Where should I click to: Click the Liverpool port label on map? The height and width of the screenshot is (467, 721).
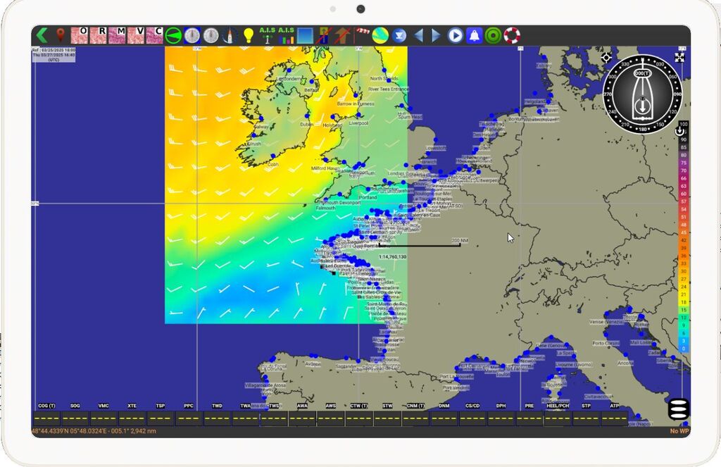tap(358, 123)
